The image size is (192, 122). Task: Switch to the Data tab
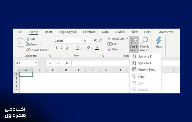tap(105, 32)
